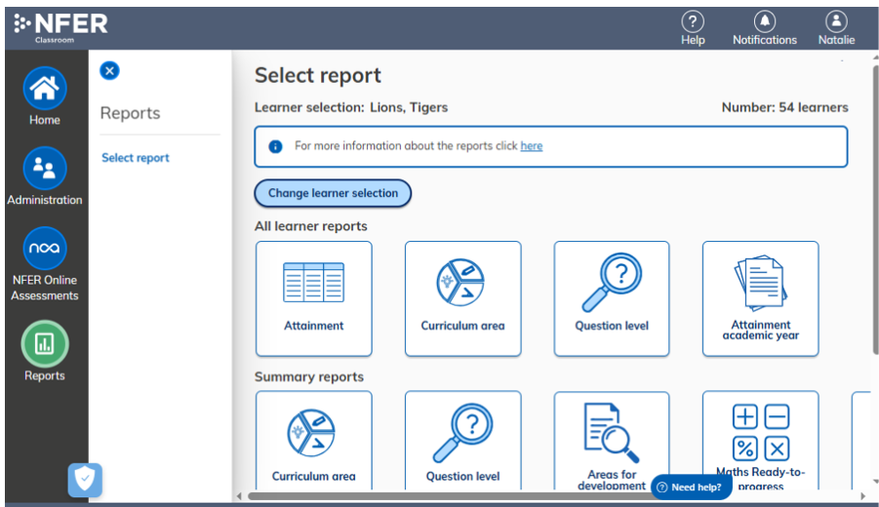
Task: Open the Home sidebar icon
Action: (x=44, y=88)
